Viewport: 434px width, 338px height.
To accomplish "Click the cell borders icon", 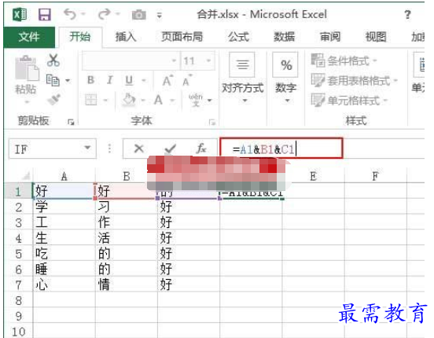I will (90, 100).
